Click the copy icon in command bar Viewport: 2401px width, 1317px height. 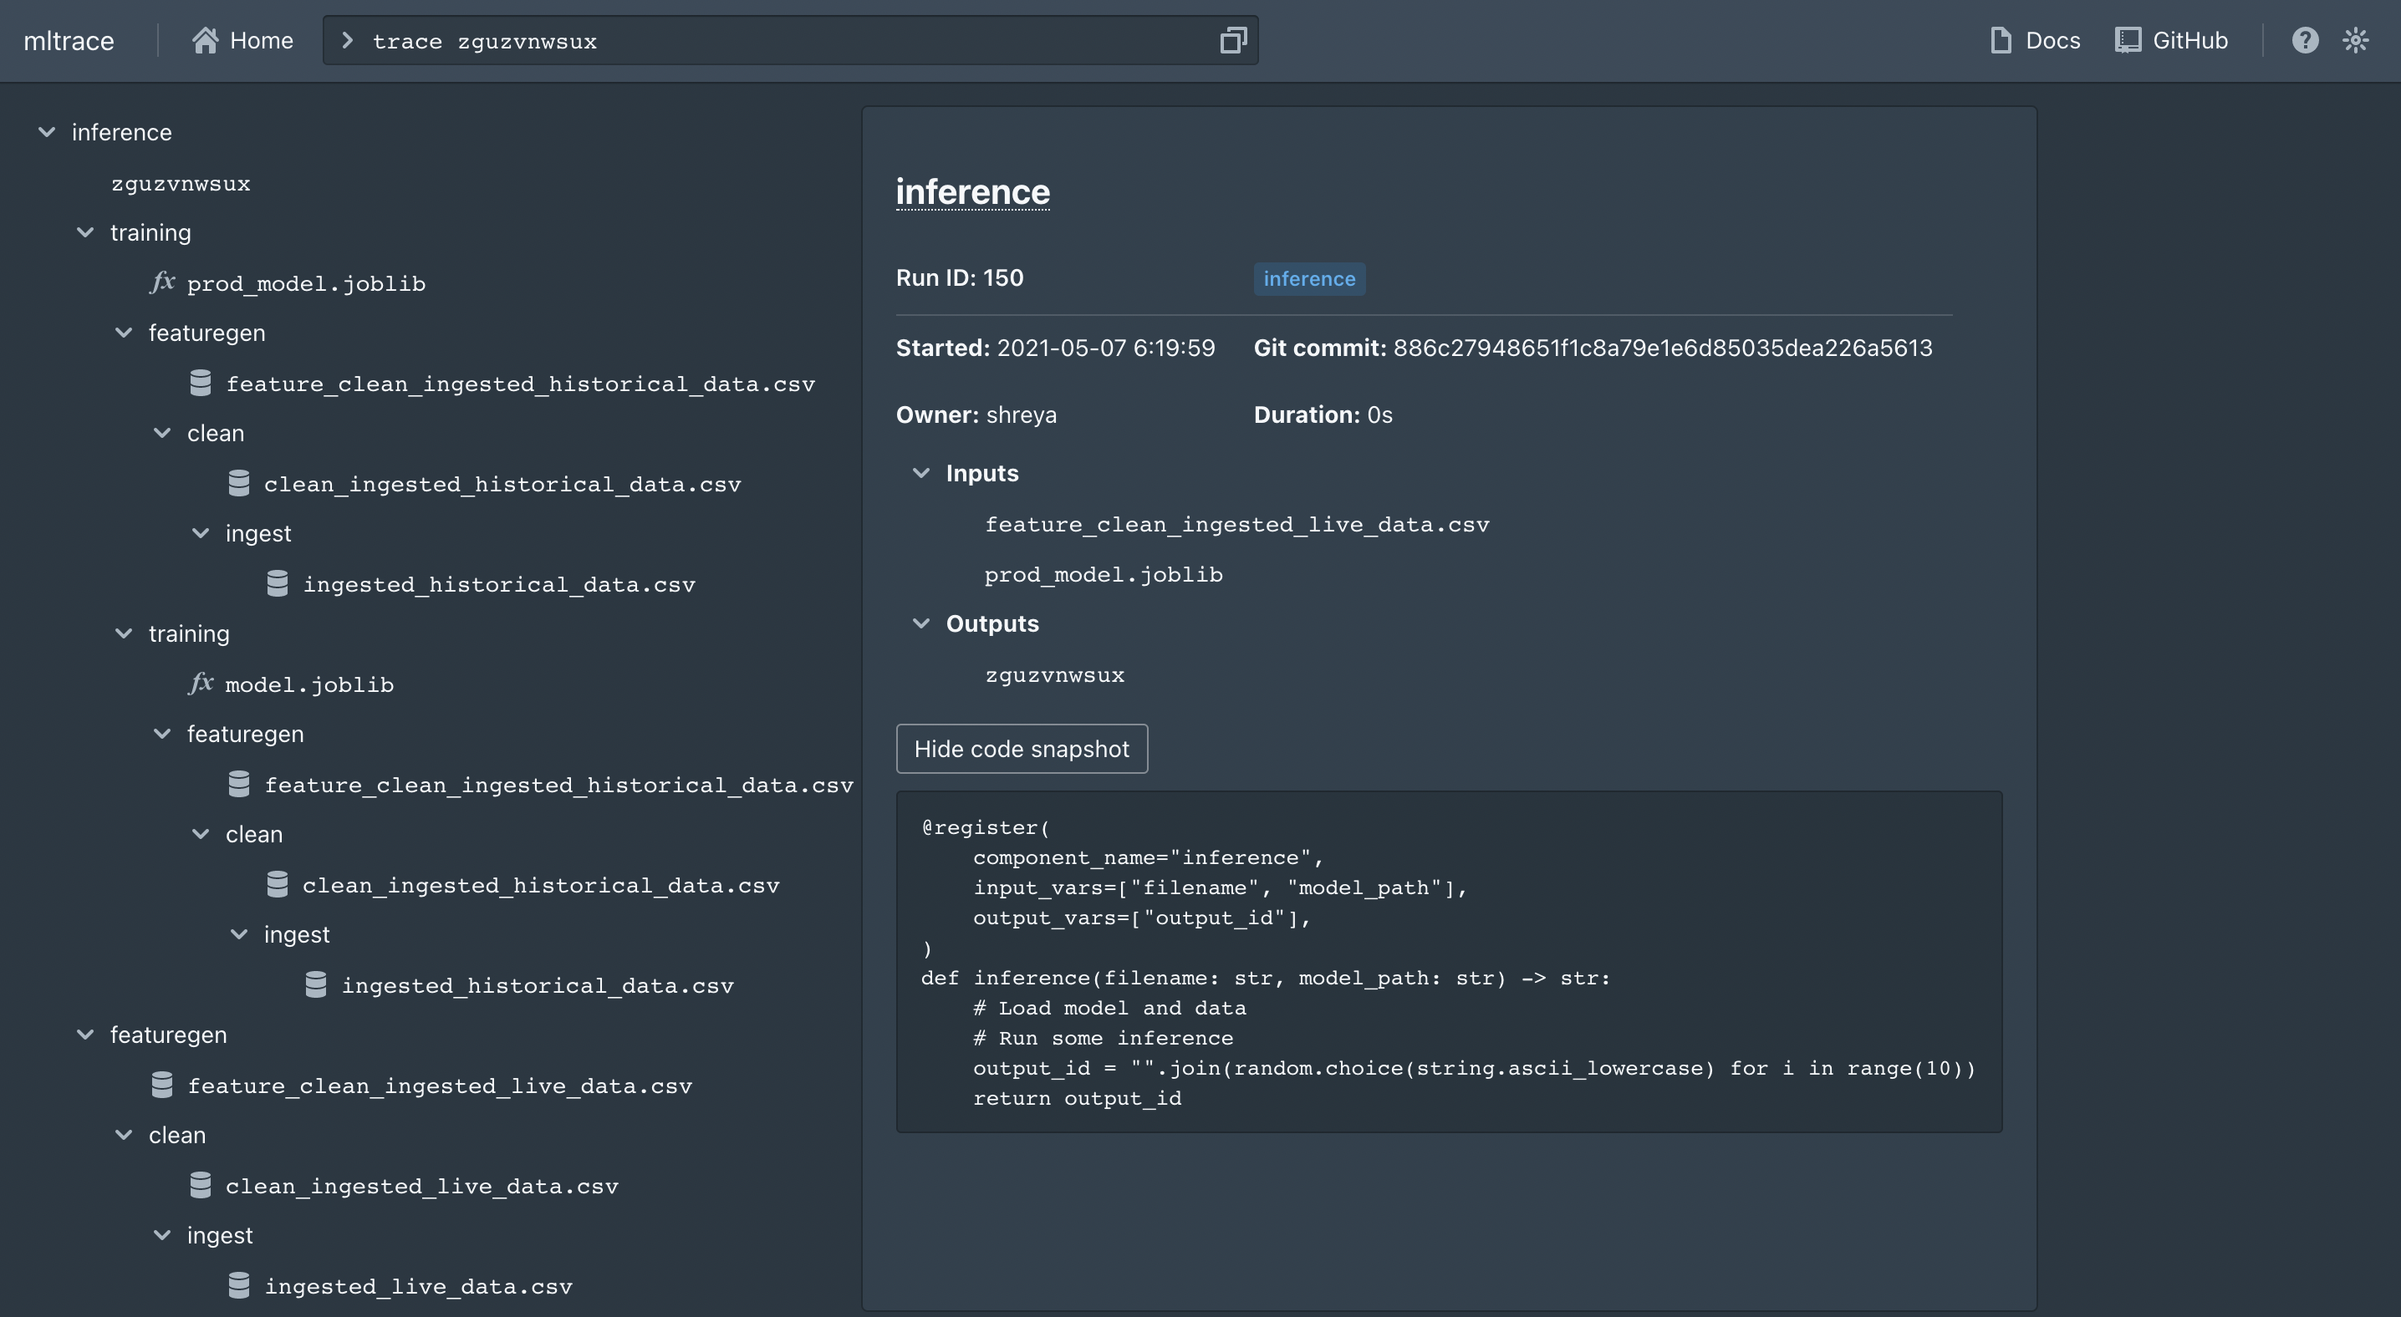pos(1232,40)
